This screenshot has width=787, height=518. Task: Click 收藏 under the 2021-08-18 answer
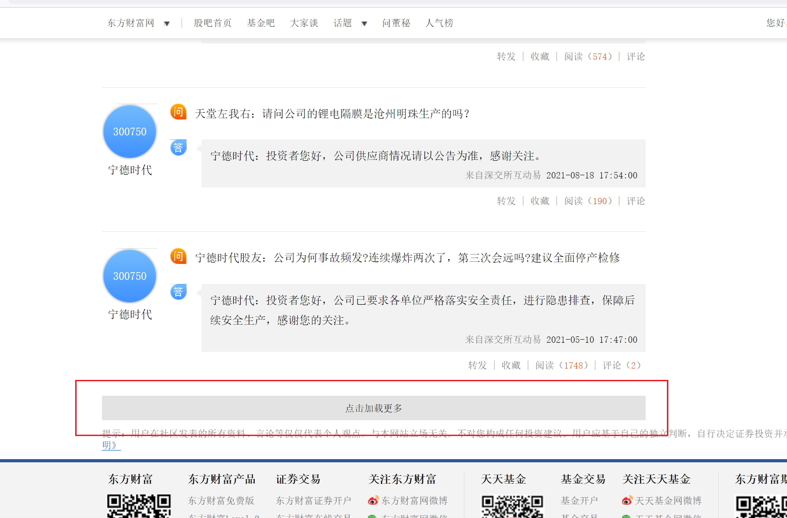(540, 201)
